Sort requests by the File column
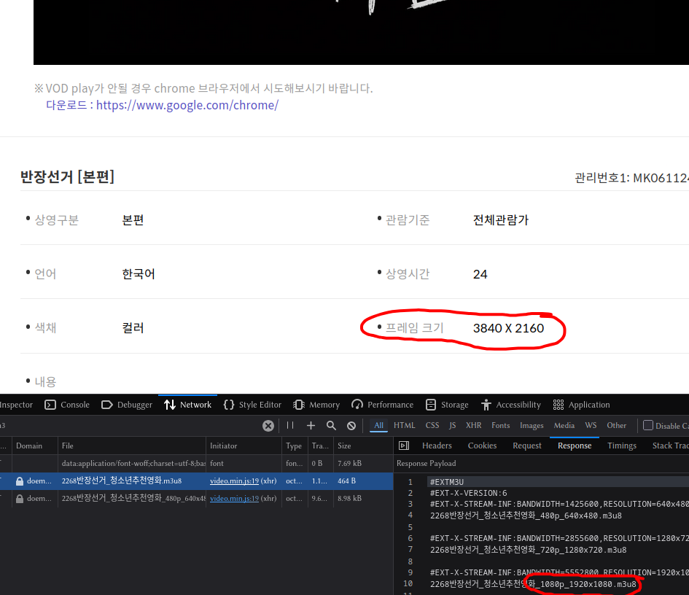This screenshot has width=689, height=595. pos(132,446)
